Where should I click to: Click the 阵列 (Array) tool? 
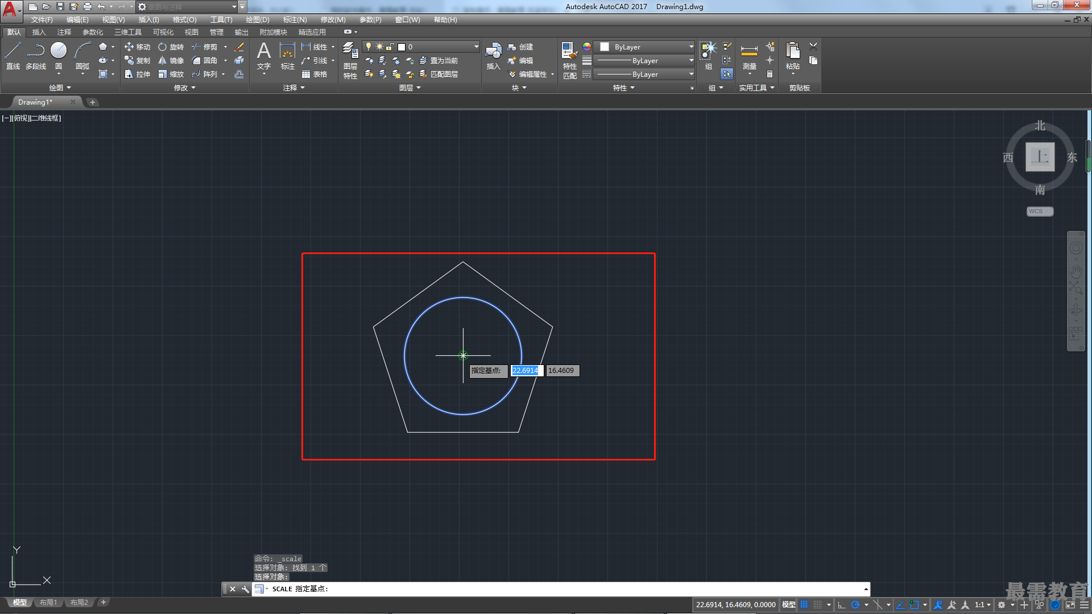[204, 74]
